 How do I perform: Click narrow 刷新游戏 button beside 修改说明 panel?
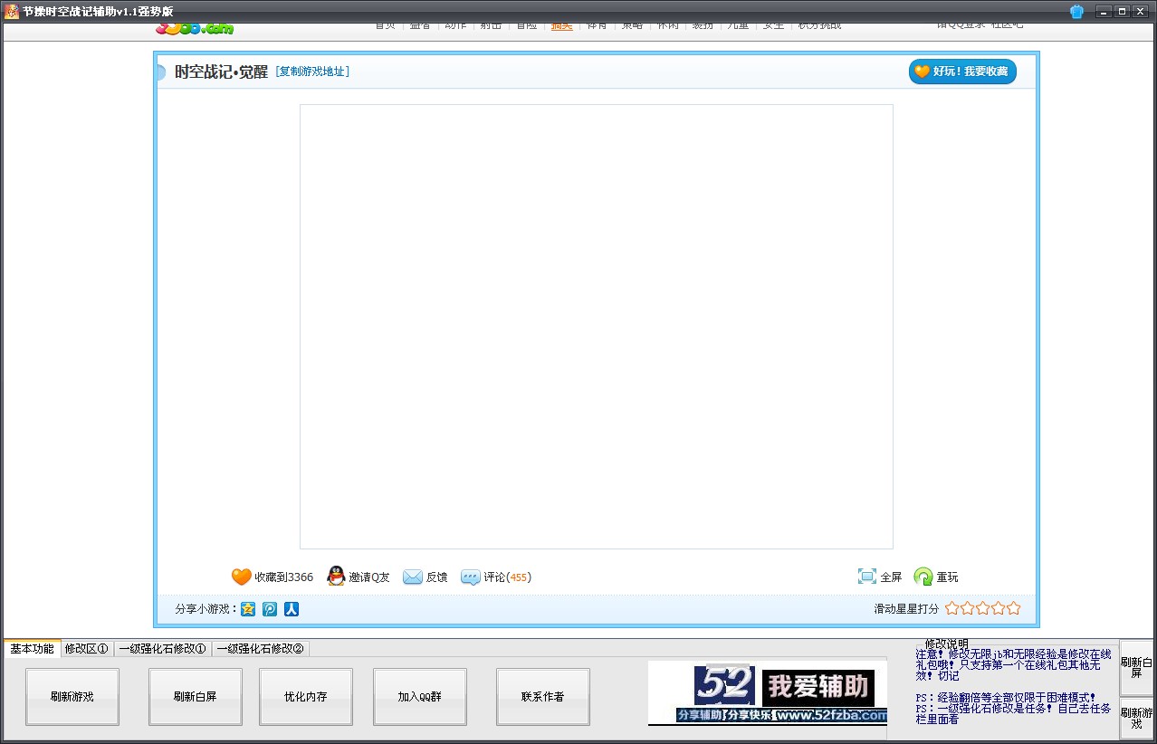(1137, 719)
